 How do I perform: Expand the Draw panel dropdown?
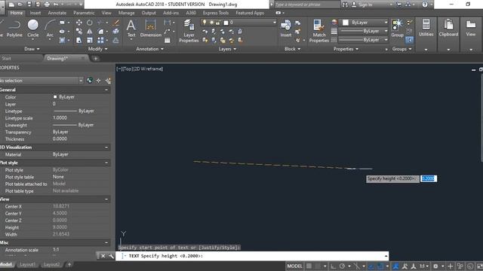32,49
